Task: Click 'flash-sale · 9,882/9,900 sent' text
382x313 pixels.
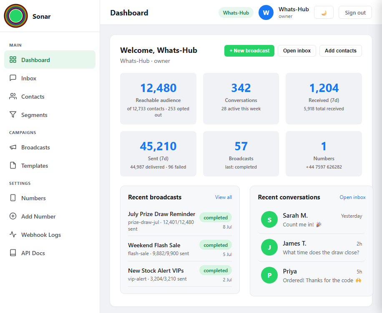Action: click(158, 253)
